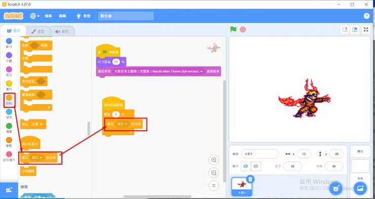The height and width of the screenshot is (199, 375).
Task: Open 教程 tutorials with lightbulb icon
Action: click(x=83, y=16)
